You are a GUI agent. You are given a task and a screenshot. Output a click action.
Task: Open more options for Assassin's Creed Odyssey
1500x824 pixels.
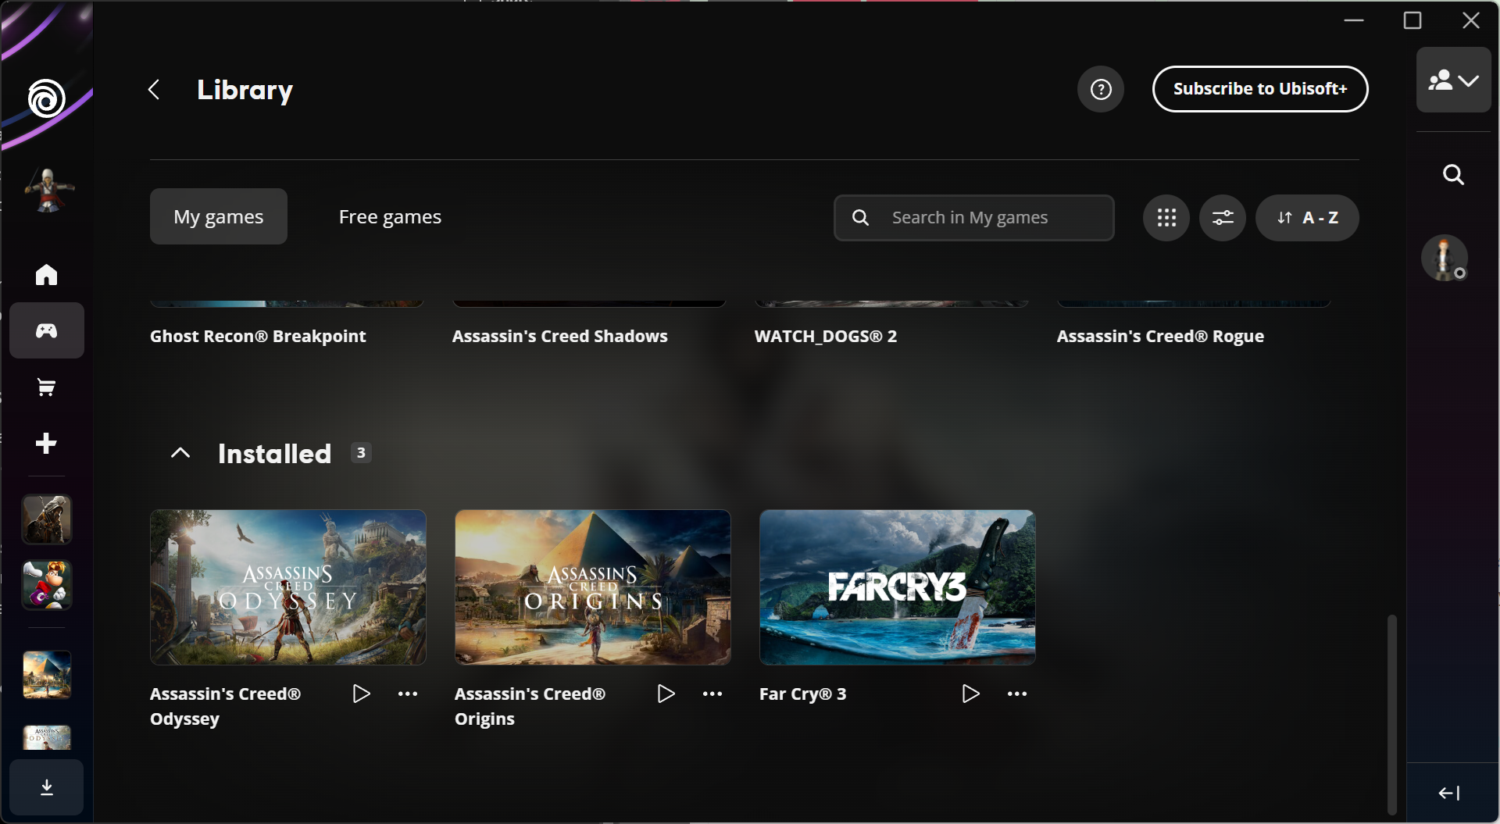(x=408, y=694)
